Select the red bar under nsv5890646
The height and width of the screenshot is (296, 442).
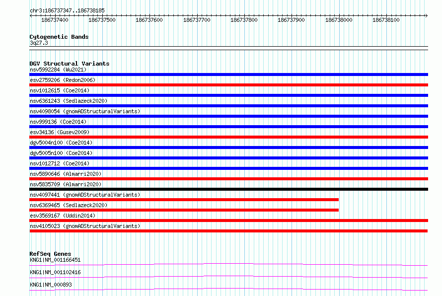(228, 179)
